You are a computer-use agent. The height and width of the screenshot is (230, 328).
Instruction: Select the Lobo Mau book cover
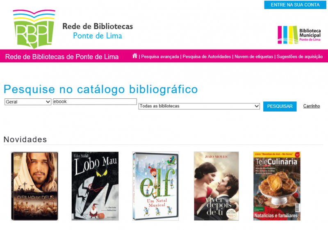tap(95, 186)
